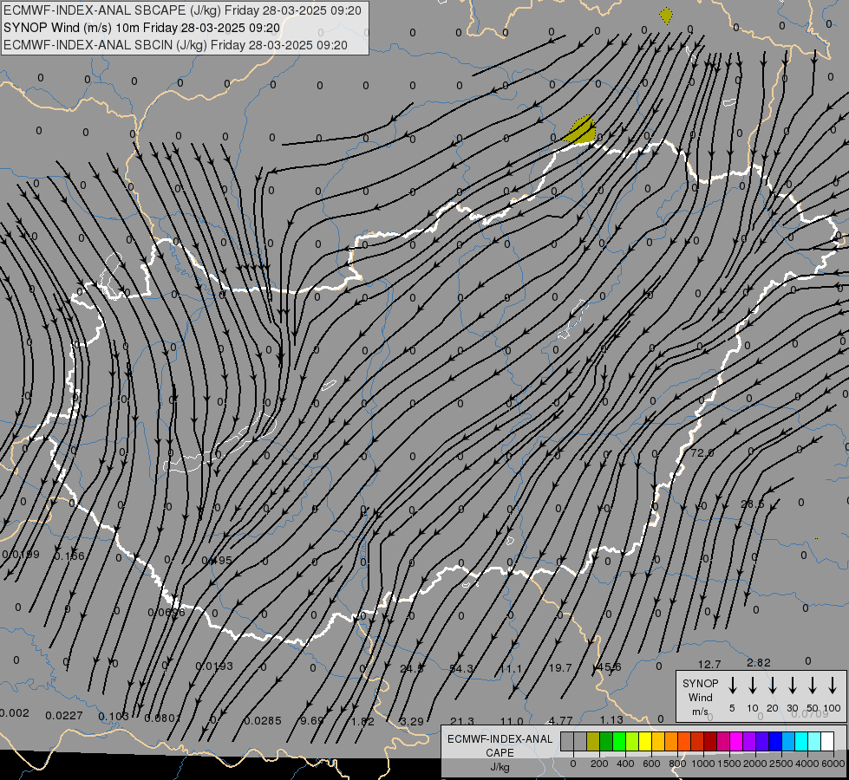
Task: Click the 1000 tick label on colorbar
Action: [x=702, y=764]
